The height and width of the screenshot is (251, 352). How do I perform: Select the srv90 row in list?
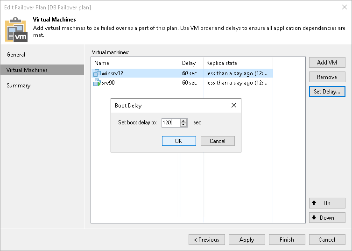click(135, 83)
